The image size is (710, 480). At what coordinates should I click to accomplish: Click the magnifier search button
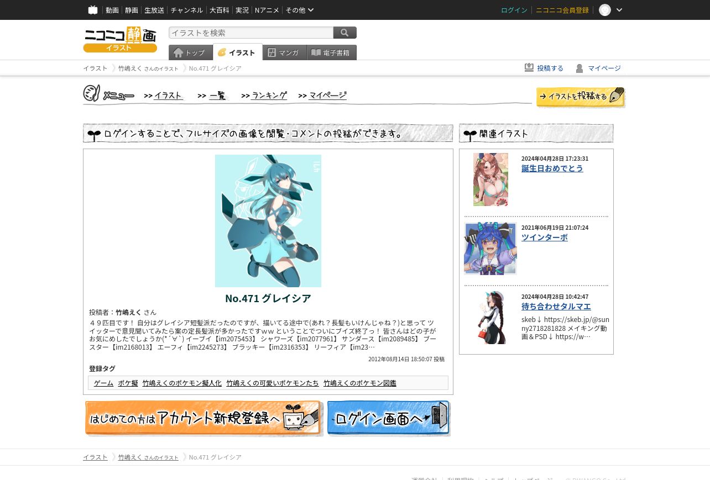coord(345,33)
